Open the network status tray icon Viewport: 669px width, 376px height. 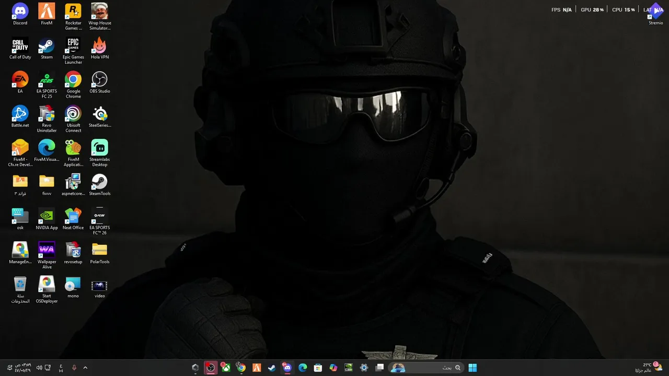48,368
